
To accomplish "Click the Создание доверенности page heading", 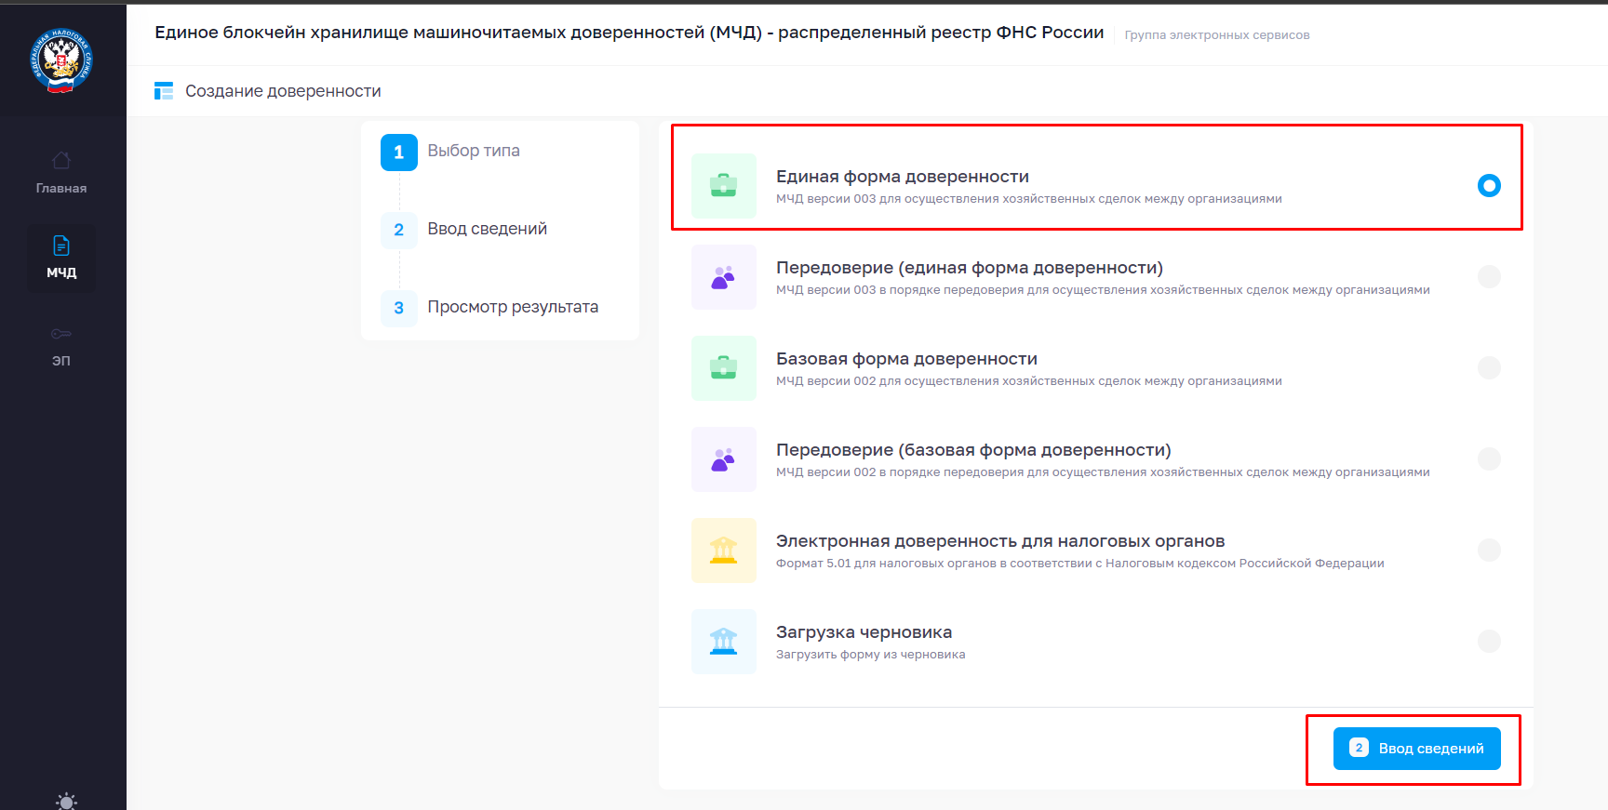I will 283,91.
